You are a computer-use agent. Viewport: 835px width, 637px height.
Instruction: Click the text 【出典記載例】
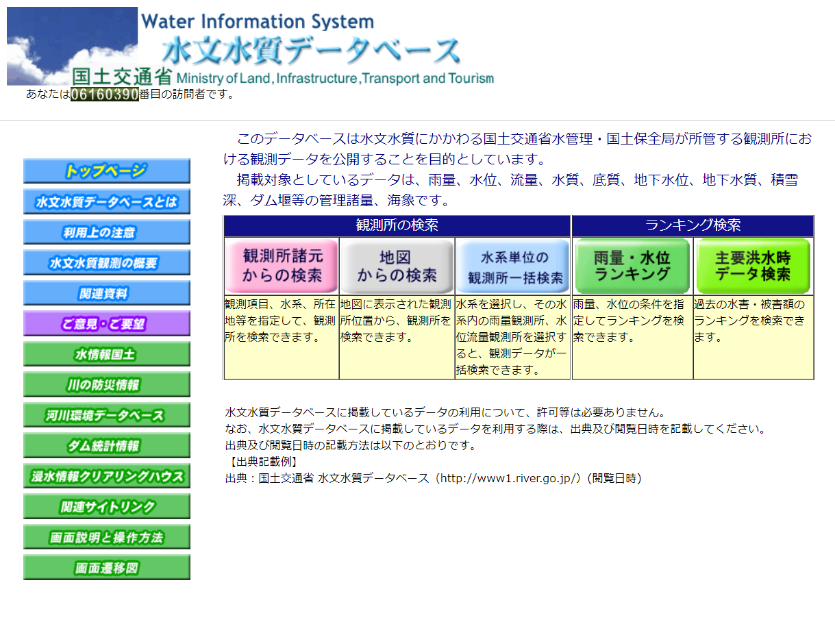[262, 462]
